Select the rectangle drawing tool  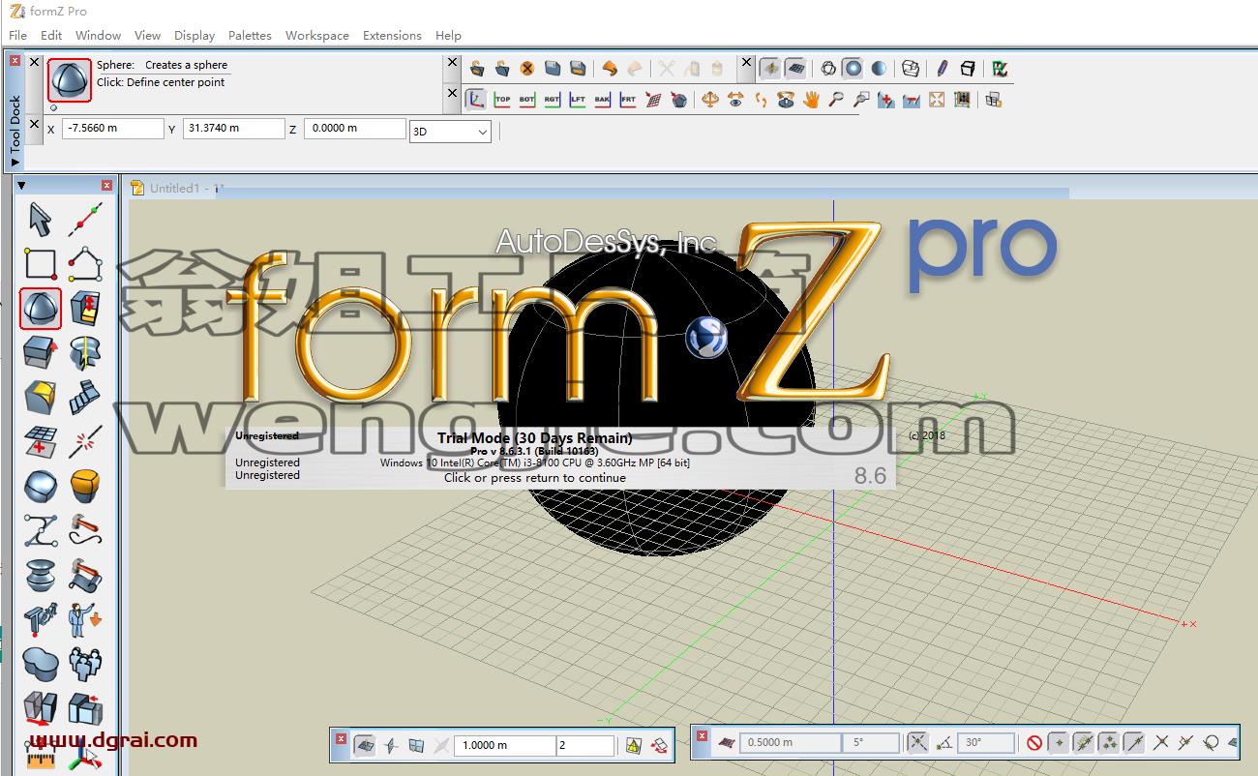click(40, 263)
